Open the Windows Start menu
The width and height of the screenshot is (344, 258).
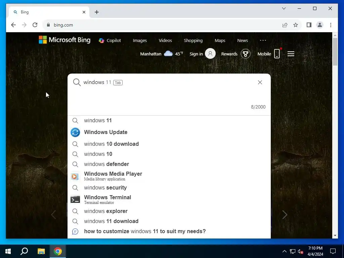pyautogui.click(x=8, y=251)
